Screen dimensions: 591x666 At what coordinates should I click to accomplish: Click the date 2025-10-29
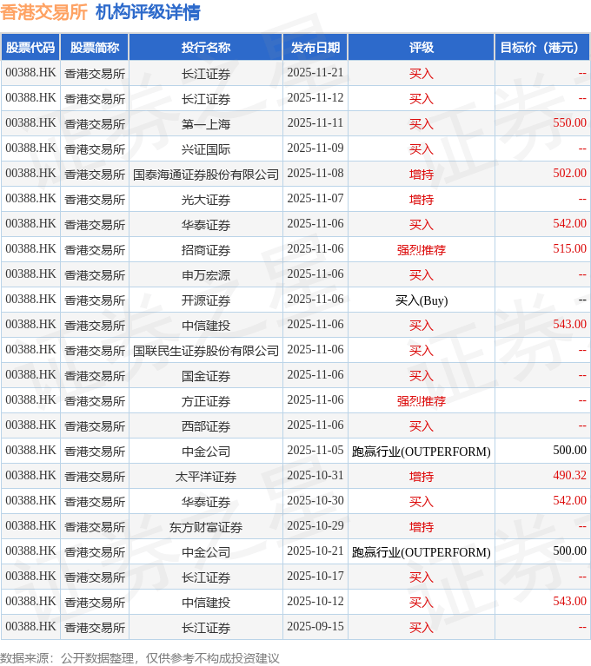(x=315, y=525)
